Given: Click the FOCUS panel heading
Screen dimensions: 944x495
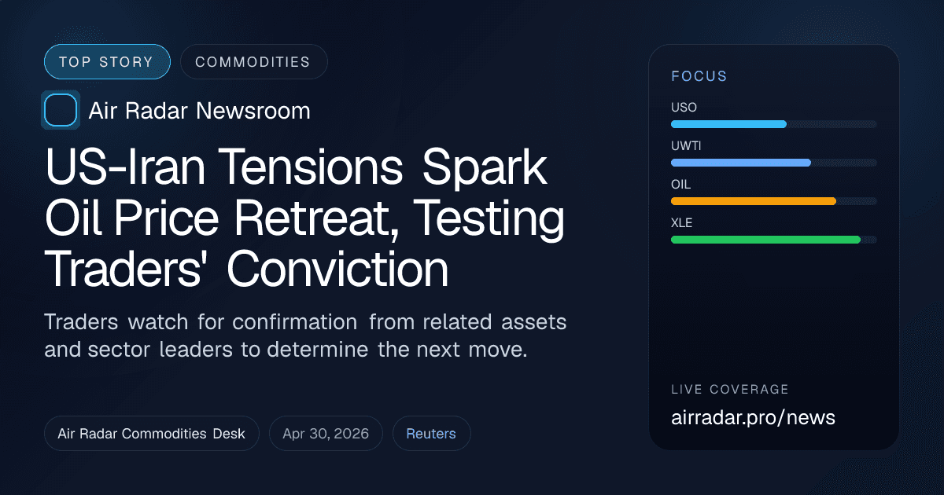Looking at the screenshot, I should 699,76.
